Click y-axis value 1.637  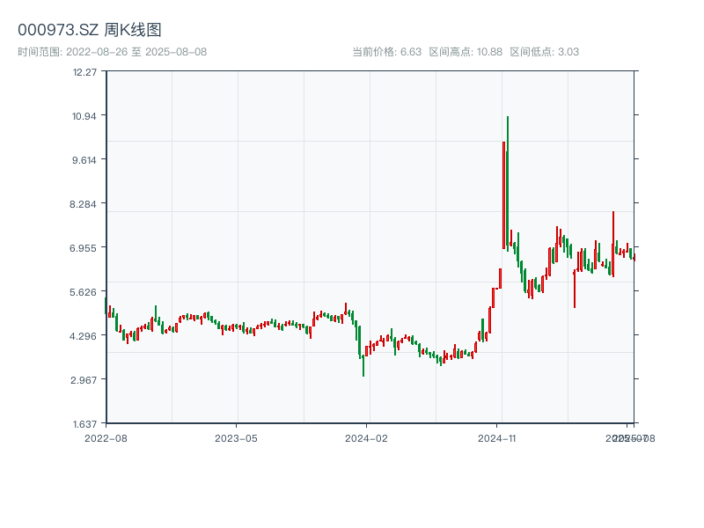coord(84,424)
